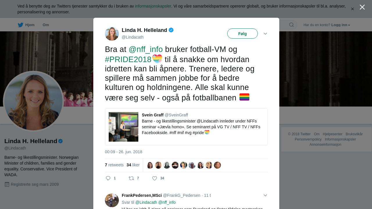
Task: Click the retweet arrows icon
Action: pos(131,178)
